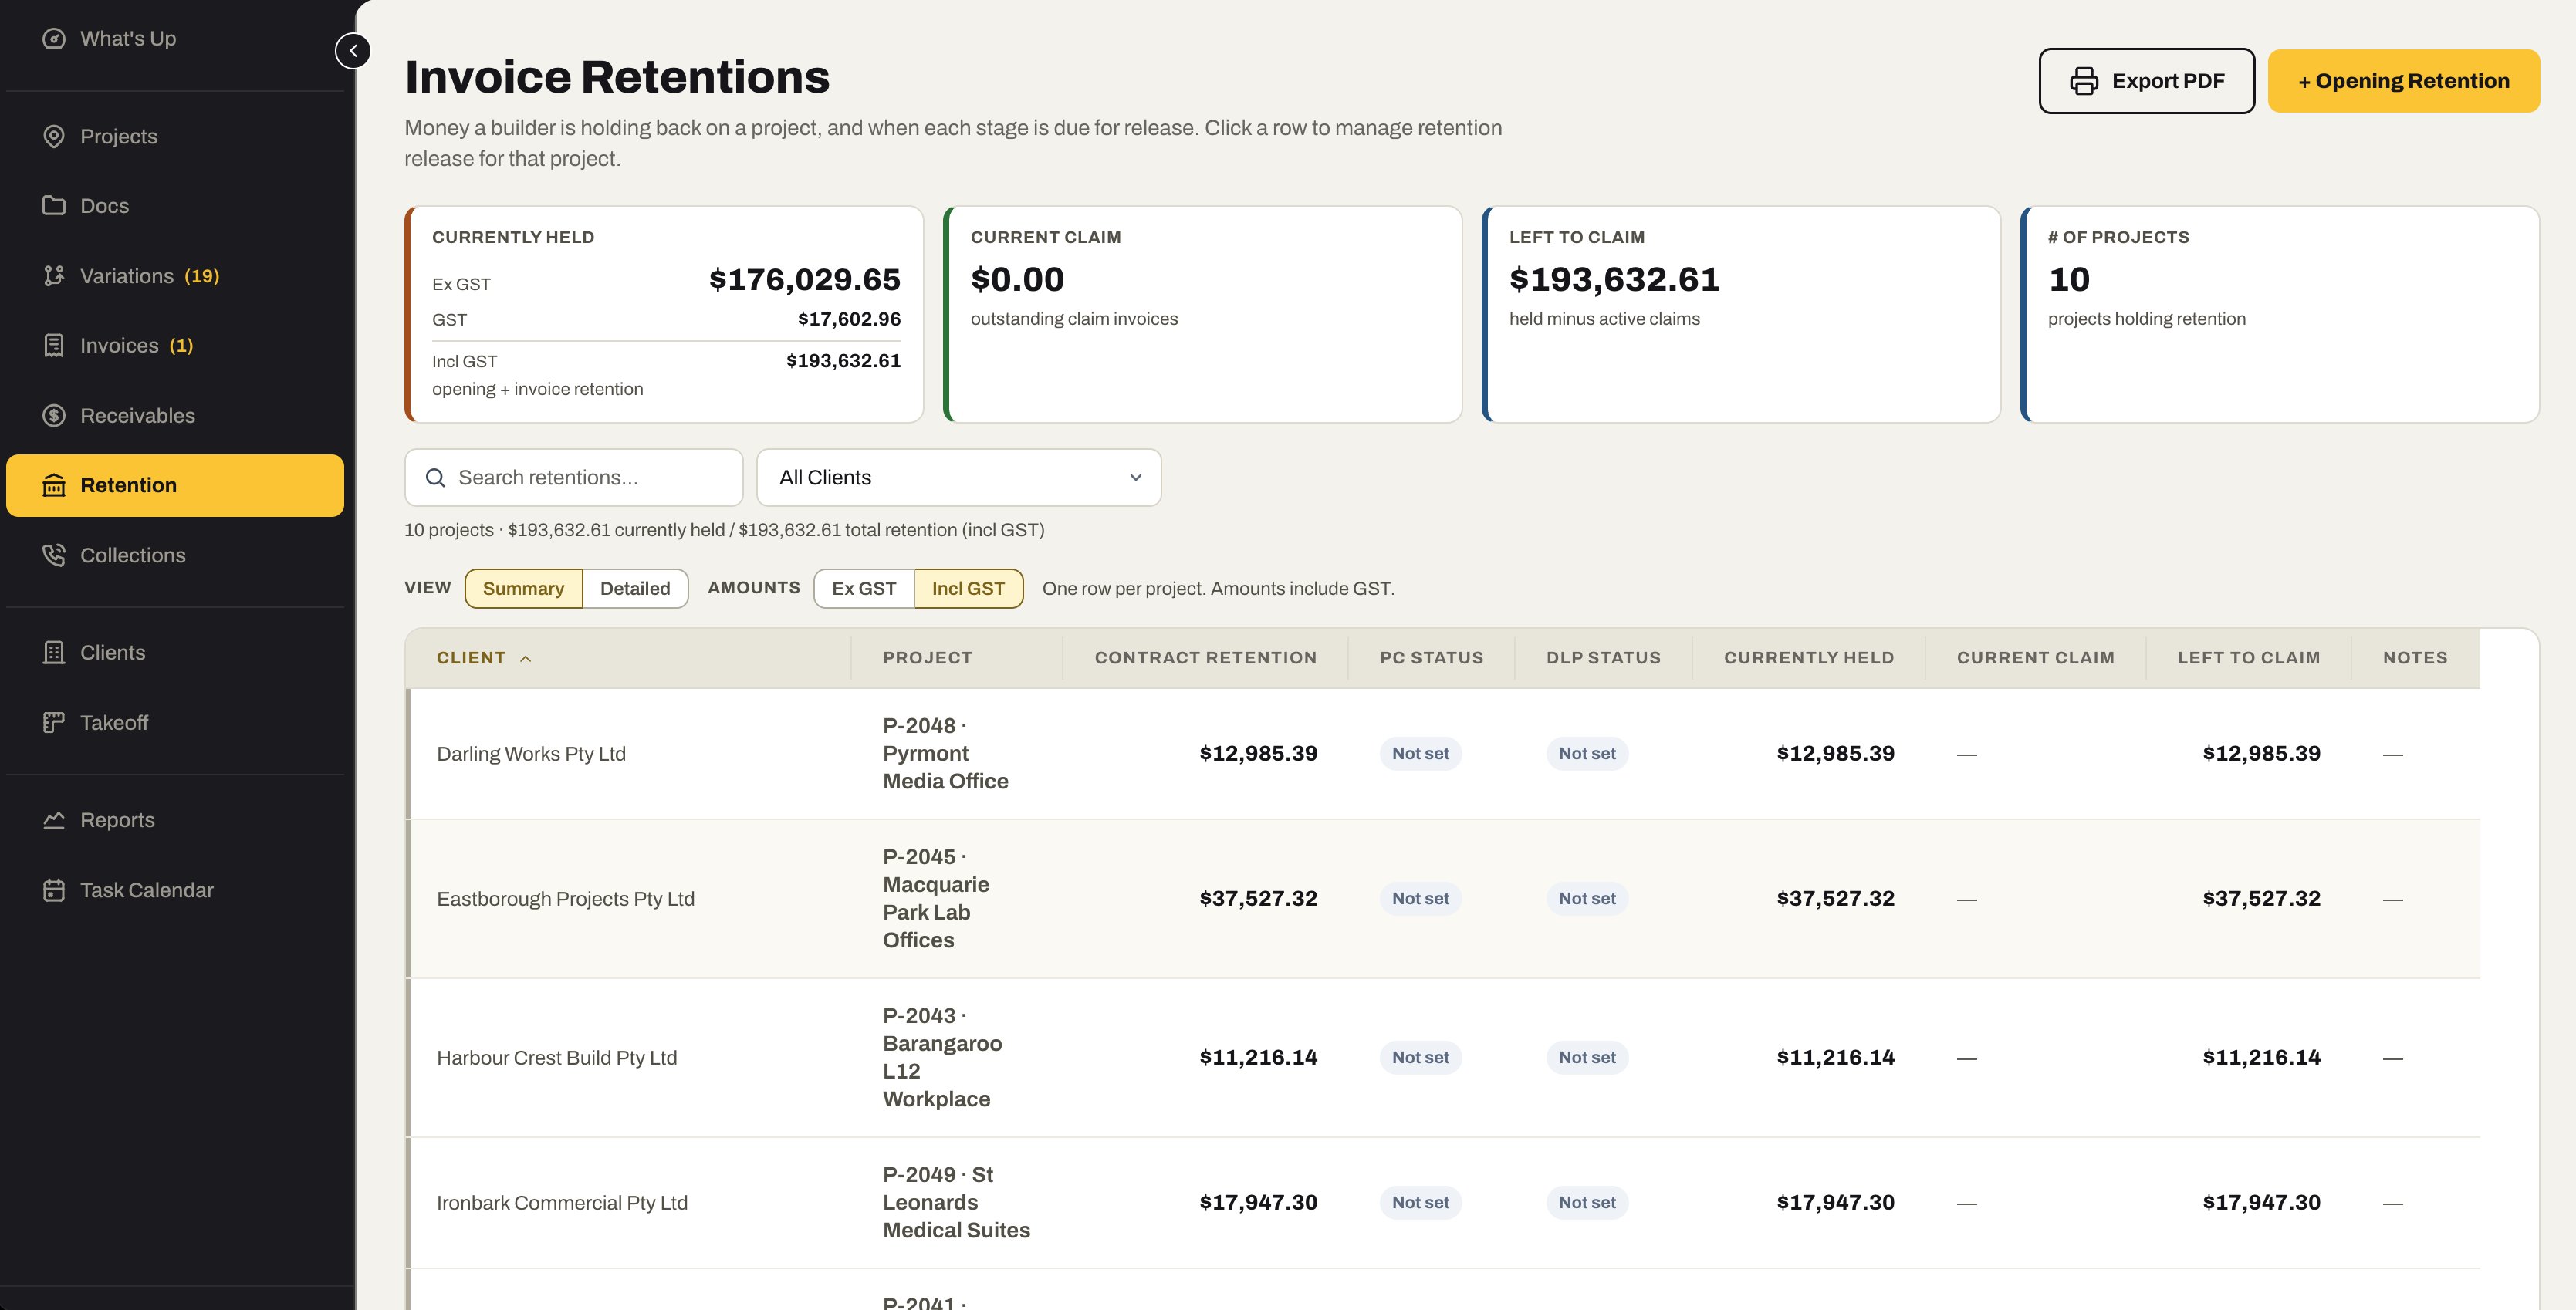Open Takeoff in the sidebar

[x=175, y=722]
